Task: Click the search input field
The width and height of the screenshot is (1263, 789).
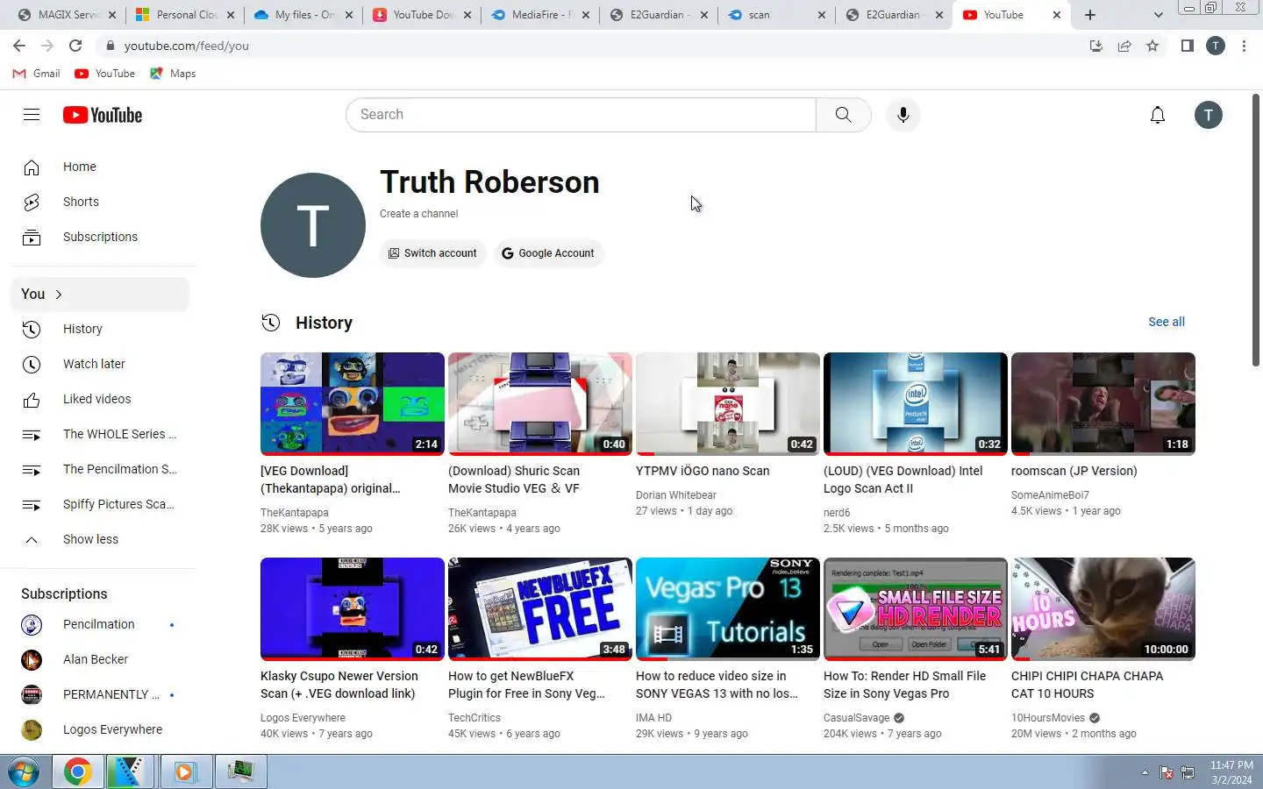Action: pos(581,115)
